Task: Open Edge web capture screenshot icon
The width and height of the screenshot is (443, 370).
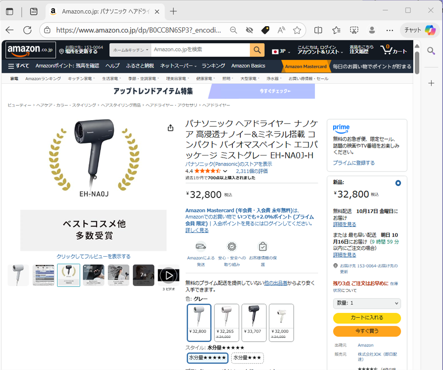Action: click(354, 30)
